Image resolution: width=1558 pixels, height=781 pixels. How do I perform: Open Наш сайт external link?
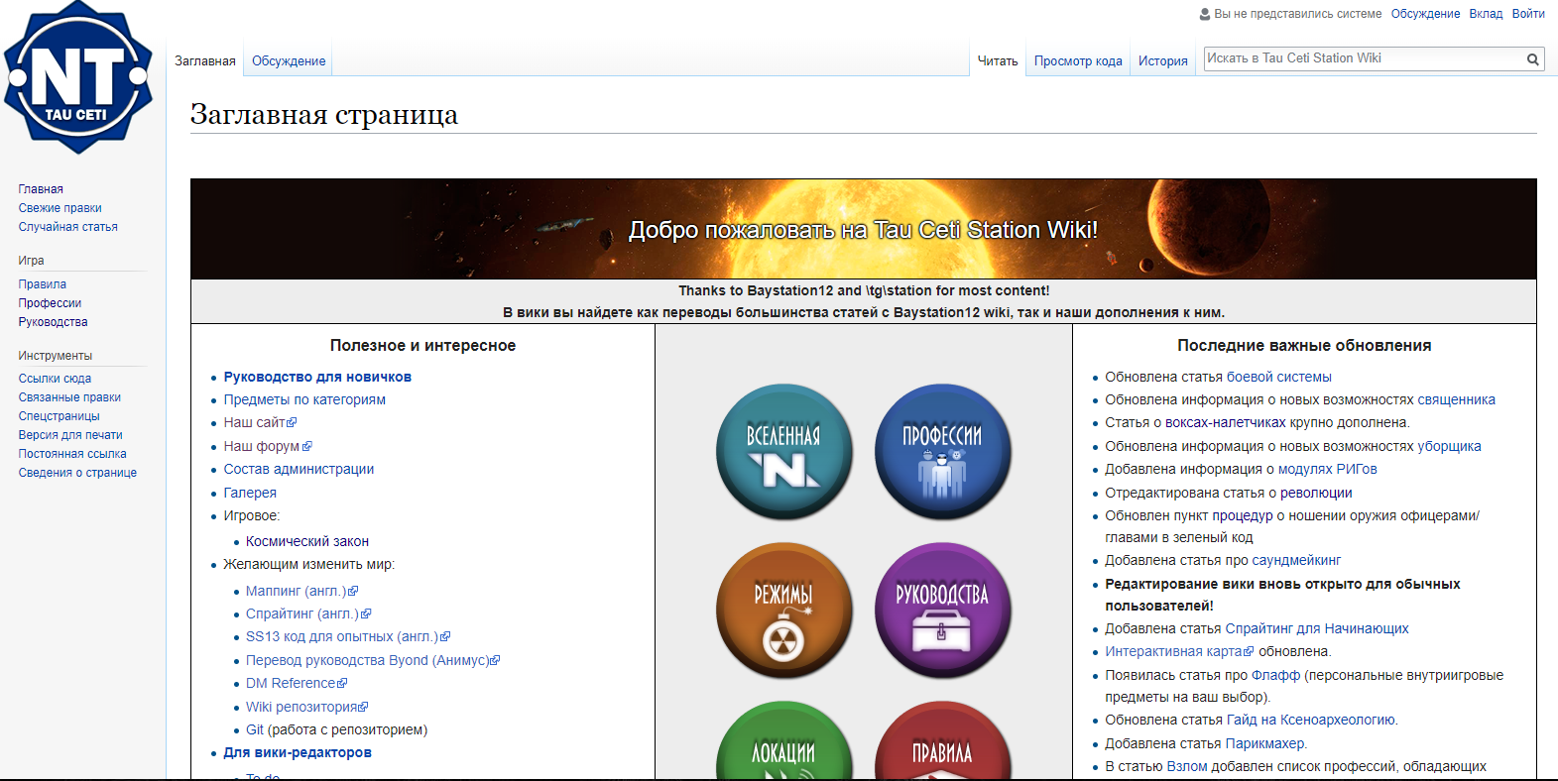pyautogui.click(x=260, y=422)
